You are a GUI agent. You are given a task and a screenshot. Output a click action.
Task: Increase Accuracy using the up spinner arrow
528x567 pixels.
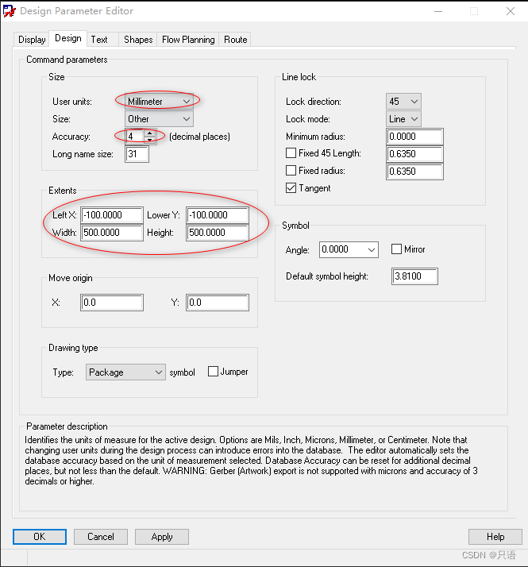tap(148, 133)
